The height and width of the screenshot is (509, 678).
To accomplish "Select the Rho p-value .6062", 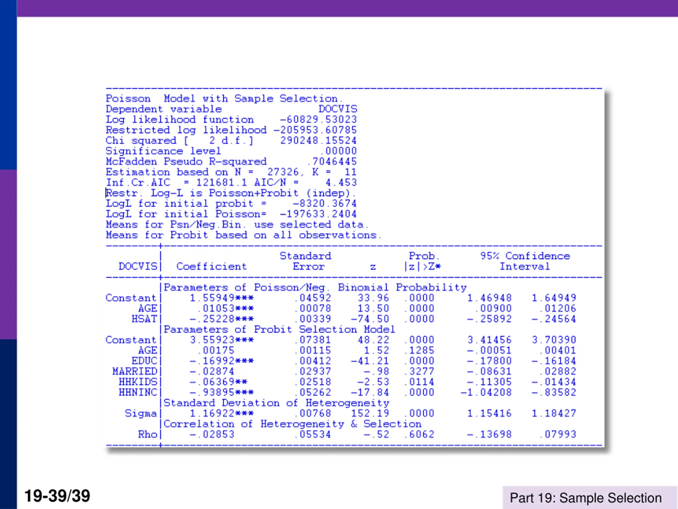I will tap(419, 434).
